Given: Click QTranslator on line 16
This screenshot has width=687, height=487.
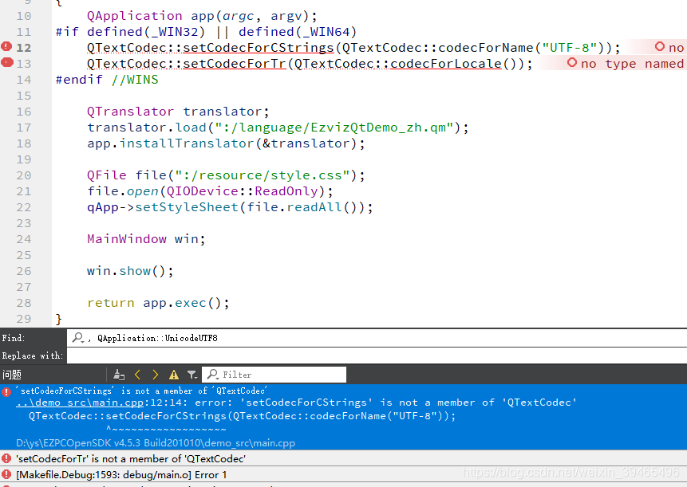Looking at the screenshot, I should click(130, 112).
